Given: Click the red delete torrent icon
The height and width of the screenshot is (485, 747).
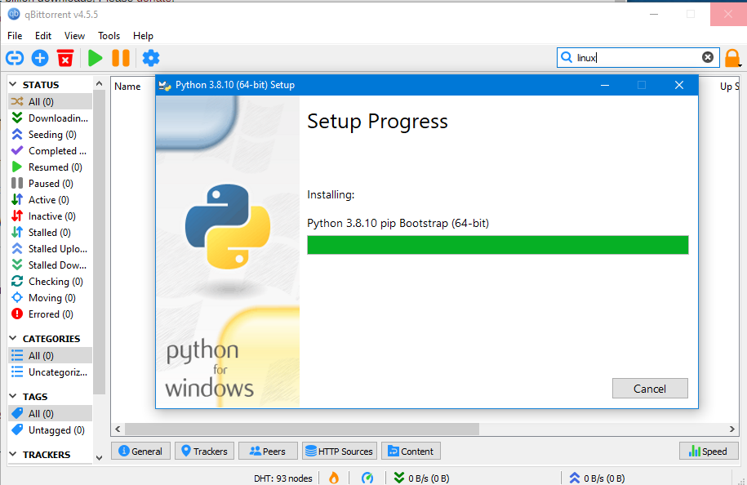Looking at the screenshot, I should [x=65, y=58].
